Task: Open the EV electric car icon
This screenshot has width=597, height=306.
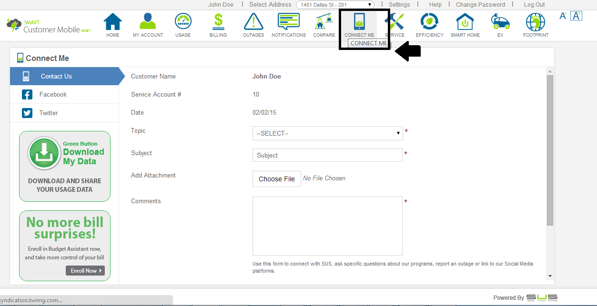Action: pos(500,23)
